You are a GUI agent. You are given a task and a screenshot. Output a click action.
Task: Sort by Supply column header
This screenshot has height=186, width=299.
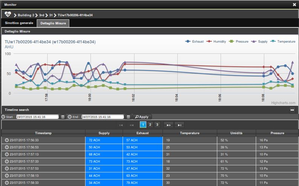[x=104, y=133]
